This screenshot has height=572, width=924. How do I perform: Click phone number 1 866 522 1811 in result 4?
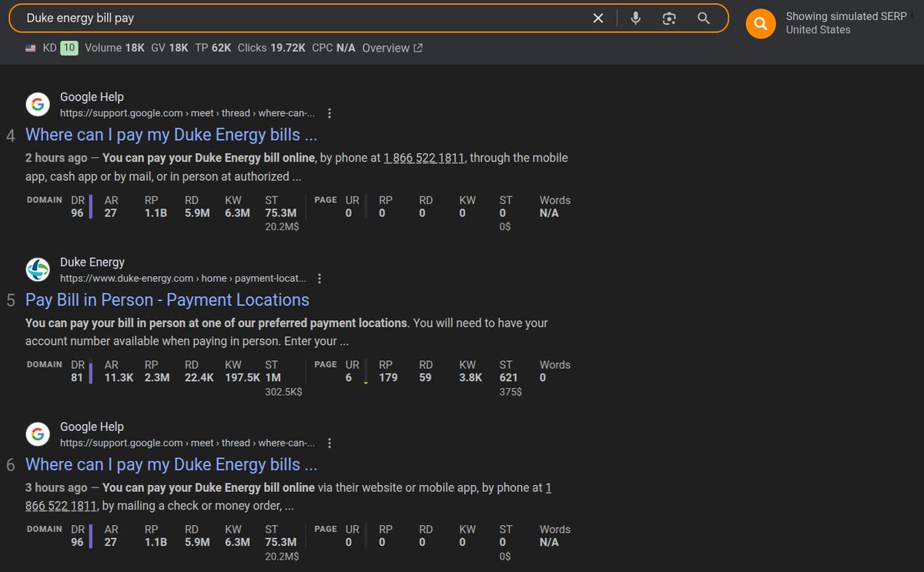(424, 158)
